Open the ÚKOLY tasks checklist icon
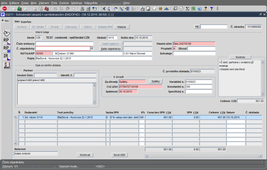This screenshot has height=170, width=267. tap(6, 65)
